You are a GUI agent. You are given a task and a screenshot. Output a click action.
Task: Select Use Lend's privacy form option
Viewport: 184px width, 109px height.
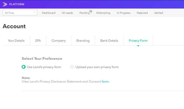click(x=23, y=67)
